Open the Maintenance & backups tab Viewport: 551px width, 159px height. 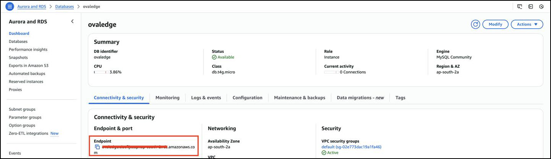click(x=299, y=98)
